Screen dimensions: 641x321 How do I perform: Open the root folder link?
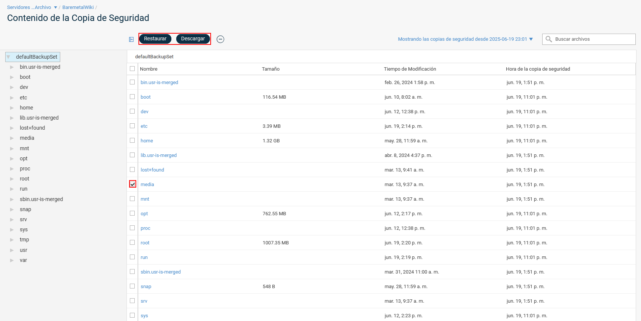[x=145, y=243]
